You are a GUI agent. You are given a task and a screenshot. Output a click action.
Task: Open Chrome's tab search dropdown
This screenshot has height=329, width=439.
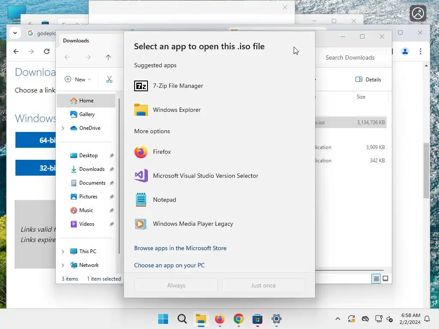point(15,33)
